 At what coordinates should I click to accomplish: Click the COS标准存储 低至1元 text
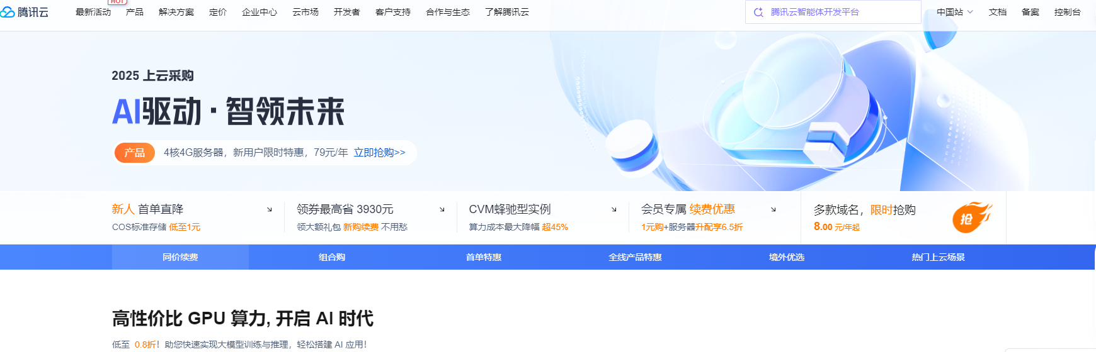coord(156,227)
